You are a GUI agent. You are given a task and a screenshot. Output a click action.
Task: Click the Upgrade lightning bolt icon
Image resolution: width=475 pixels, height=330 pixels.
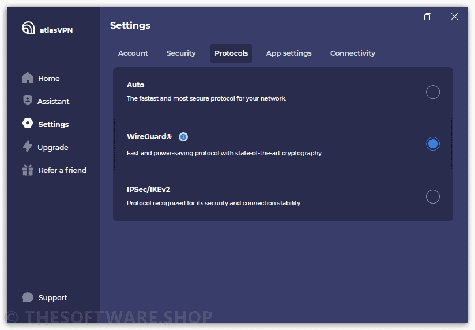pos(28,146)
